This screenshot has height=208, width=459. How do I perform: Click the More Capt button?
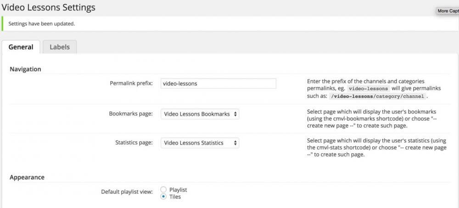pos(447,11)
